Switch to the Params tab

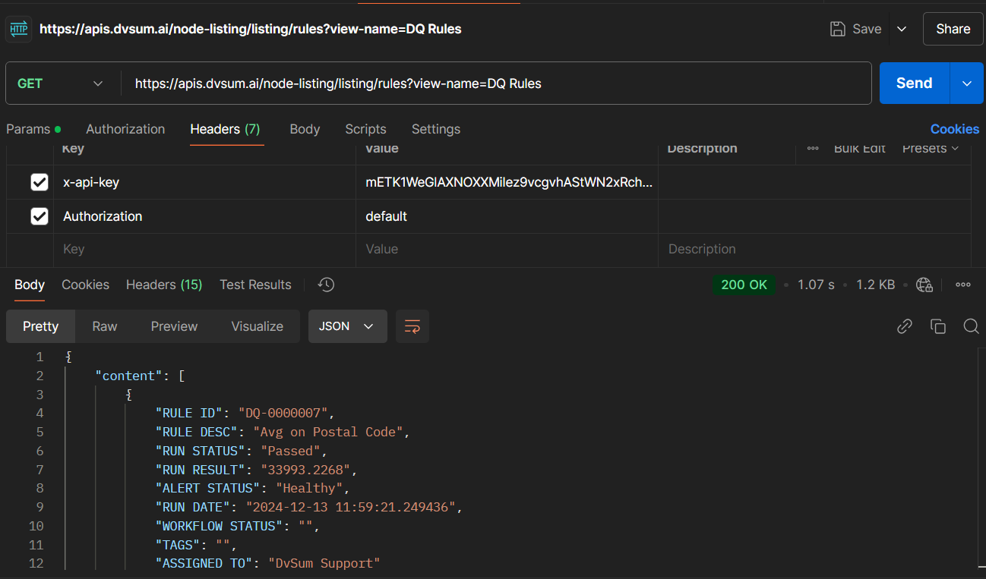tap(33, 129)
